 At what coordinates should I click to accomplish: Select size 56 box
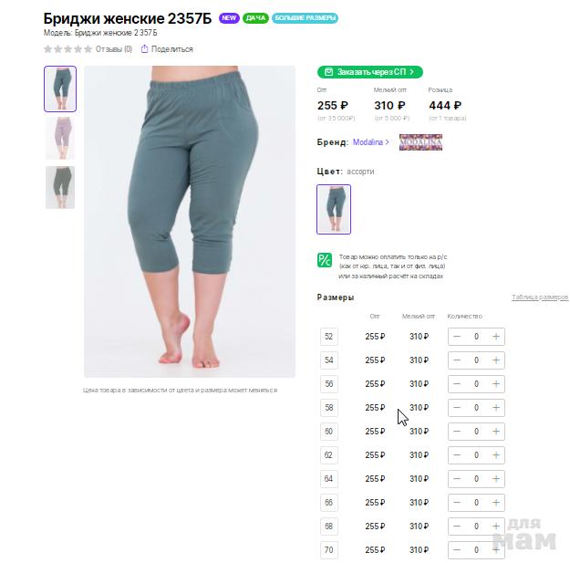point(329,384)
